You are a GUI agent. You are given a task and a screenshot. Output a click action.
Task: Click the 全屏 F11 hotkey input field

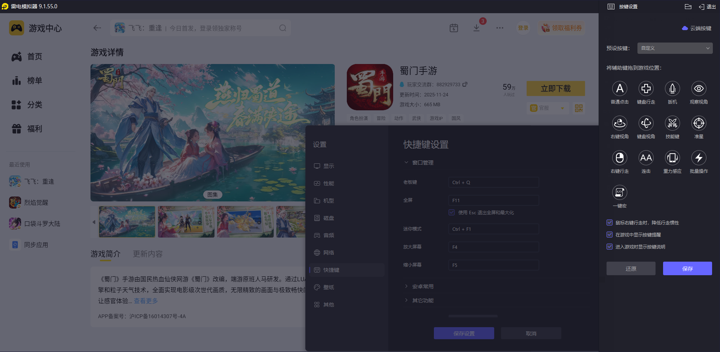pyautogui.click(x=493, y=200)
